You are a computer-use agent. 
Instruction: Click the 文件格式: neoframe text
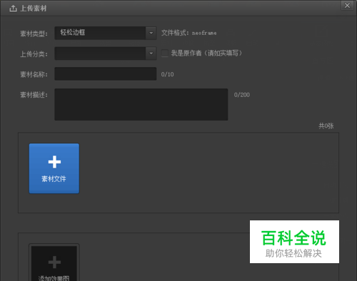coord(189,33)
